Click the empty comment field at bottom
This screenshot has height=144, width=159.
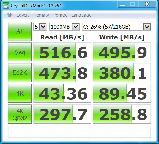click(79, 132)
